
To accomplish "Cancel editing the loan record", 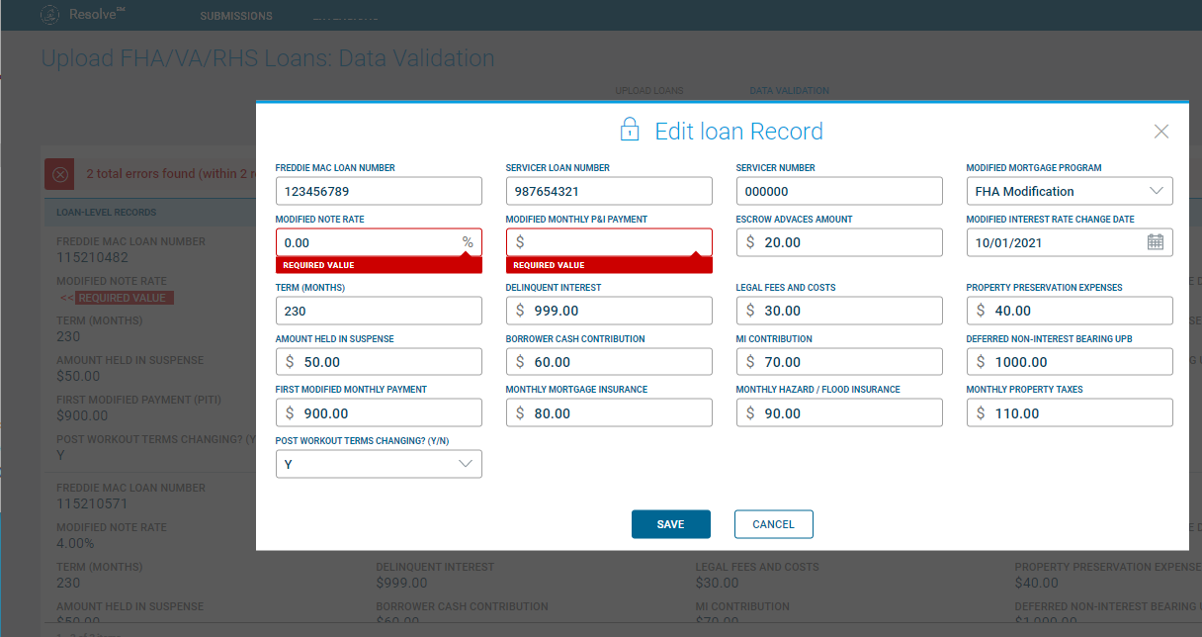I will [x=774, y=524].
